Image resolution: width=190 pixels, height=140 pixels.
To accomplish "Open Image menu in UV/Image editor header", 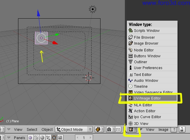I will click(x=163, y=129).
